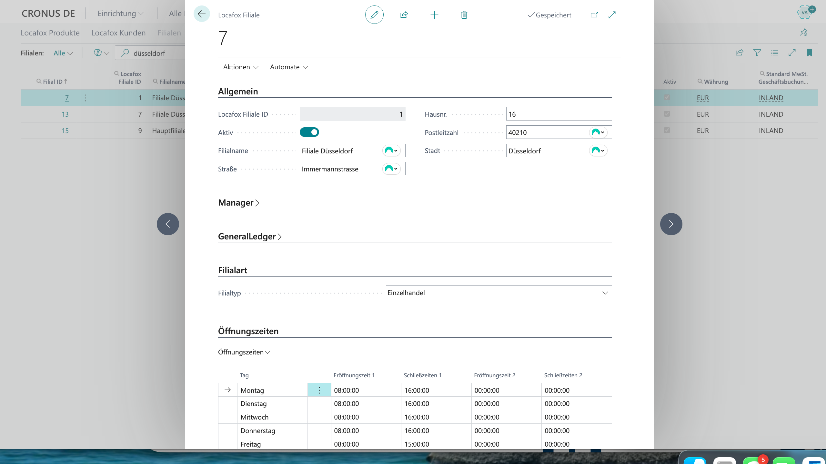Click the bookmark icon in the list toolbar
The height and width of the screenshot is (464, 826).
tap(809, 53)
